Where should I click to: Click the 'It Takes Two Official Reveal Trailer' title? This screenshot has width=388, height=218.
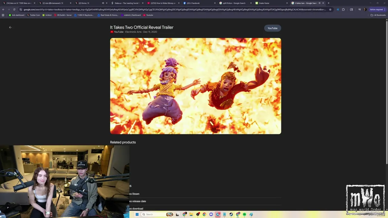click(142, 27)
